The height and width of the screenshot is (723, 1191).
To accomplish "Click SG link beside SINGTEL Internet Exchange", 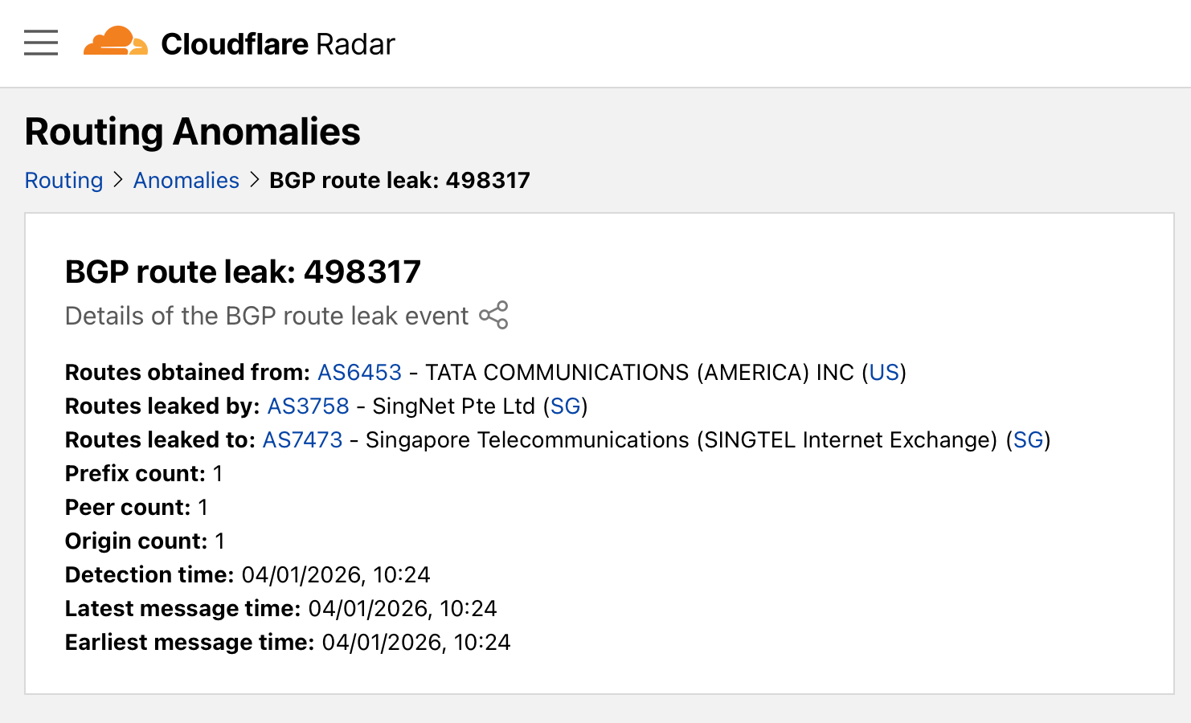I will (x=1028, y=440).
